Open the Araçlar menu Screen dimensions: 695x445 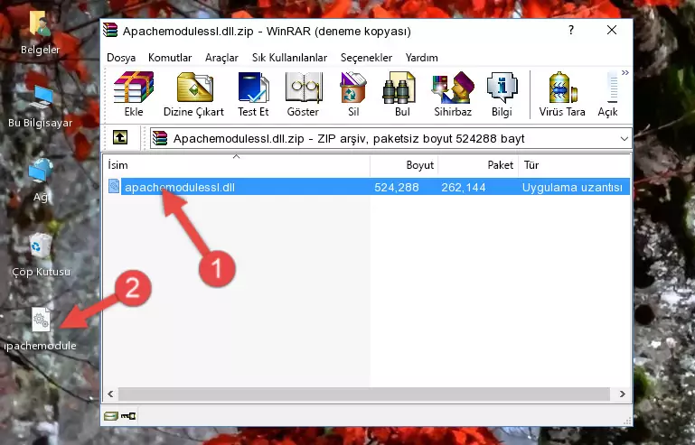point(221,58)
